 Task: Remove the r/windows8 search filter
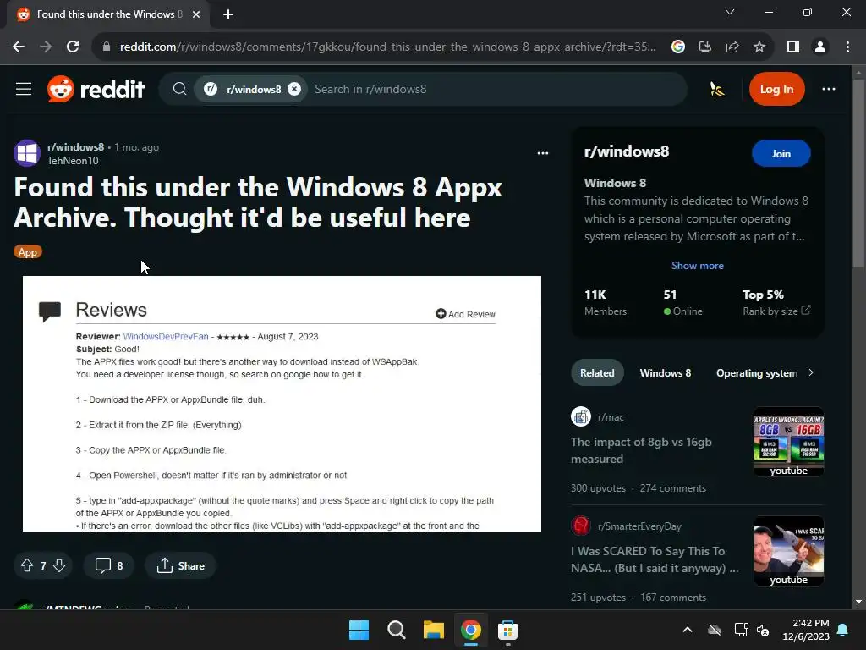point(294,89)
